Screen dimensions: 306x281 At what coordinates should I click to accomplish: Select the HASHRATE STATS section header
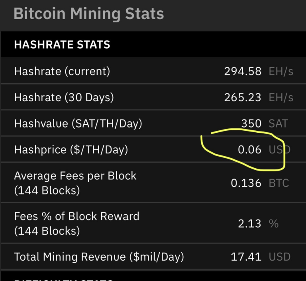tap(62, 44)
